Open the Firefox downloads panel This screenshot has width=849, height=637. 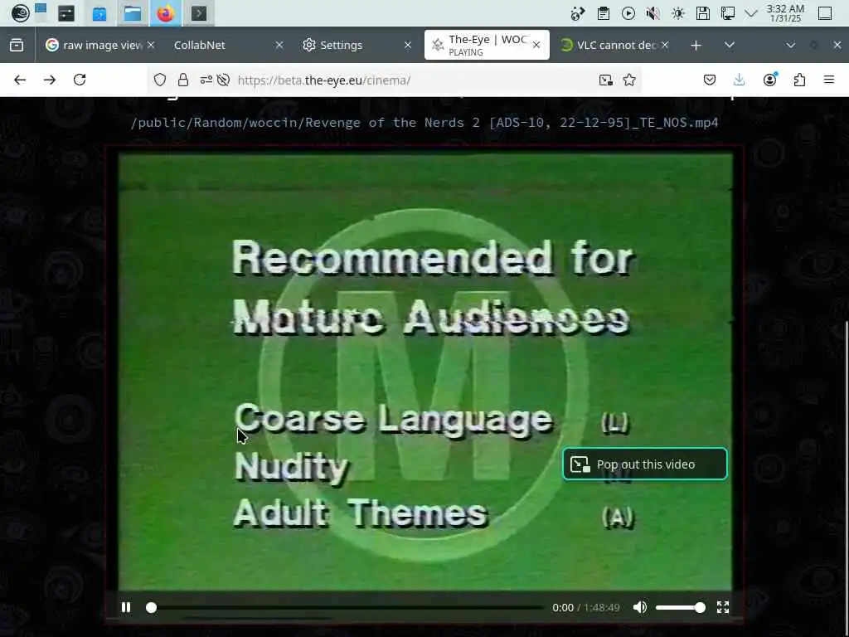tap(739, 80)
